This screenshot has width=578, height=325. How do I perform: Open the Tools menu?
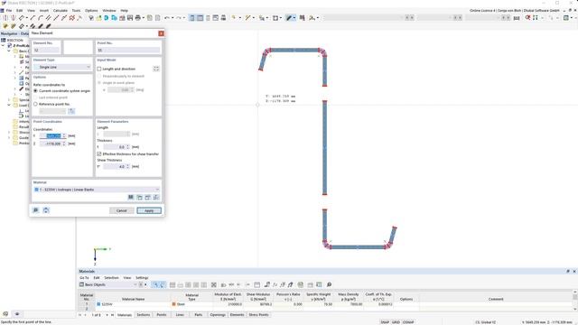point(76,10)
